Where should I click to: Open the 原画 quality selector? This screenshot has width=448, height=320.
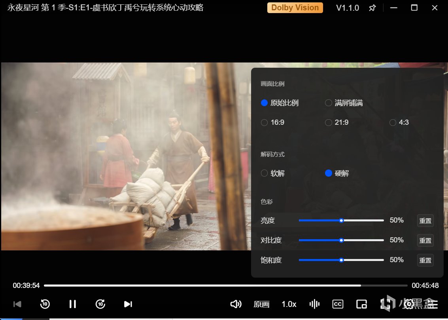tap(261, 304)
